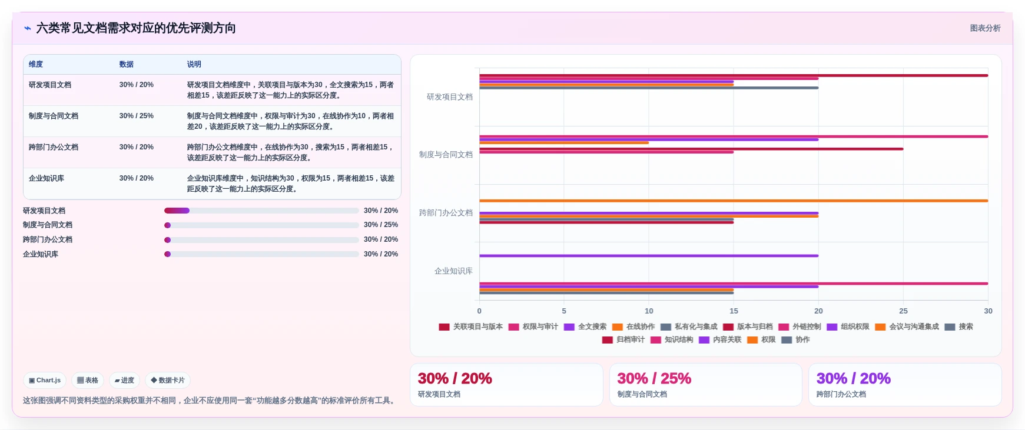Open the 30% / 20% 跨部门办公文档 stat card
This screenshot has width=1025, height=430.
coord(905,385)
